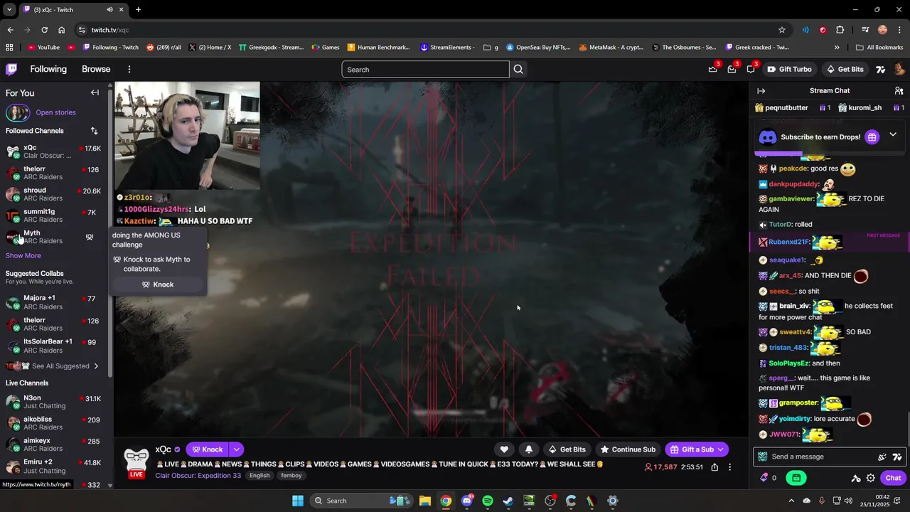Image resolution: width=910 pixels, height=512 pixels.
Task: Open Steam from the taskbar
Action: [x=508, y=501]
